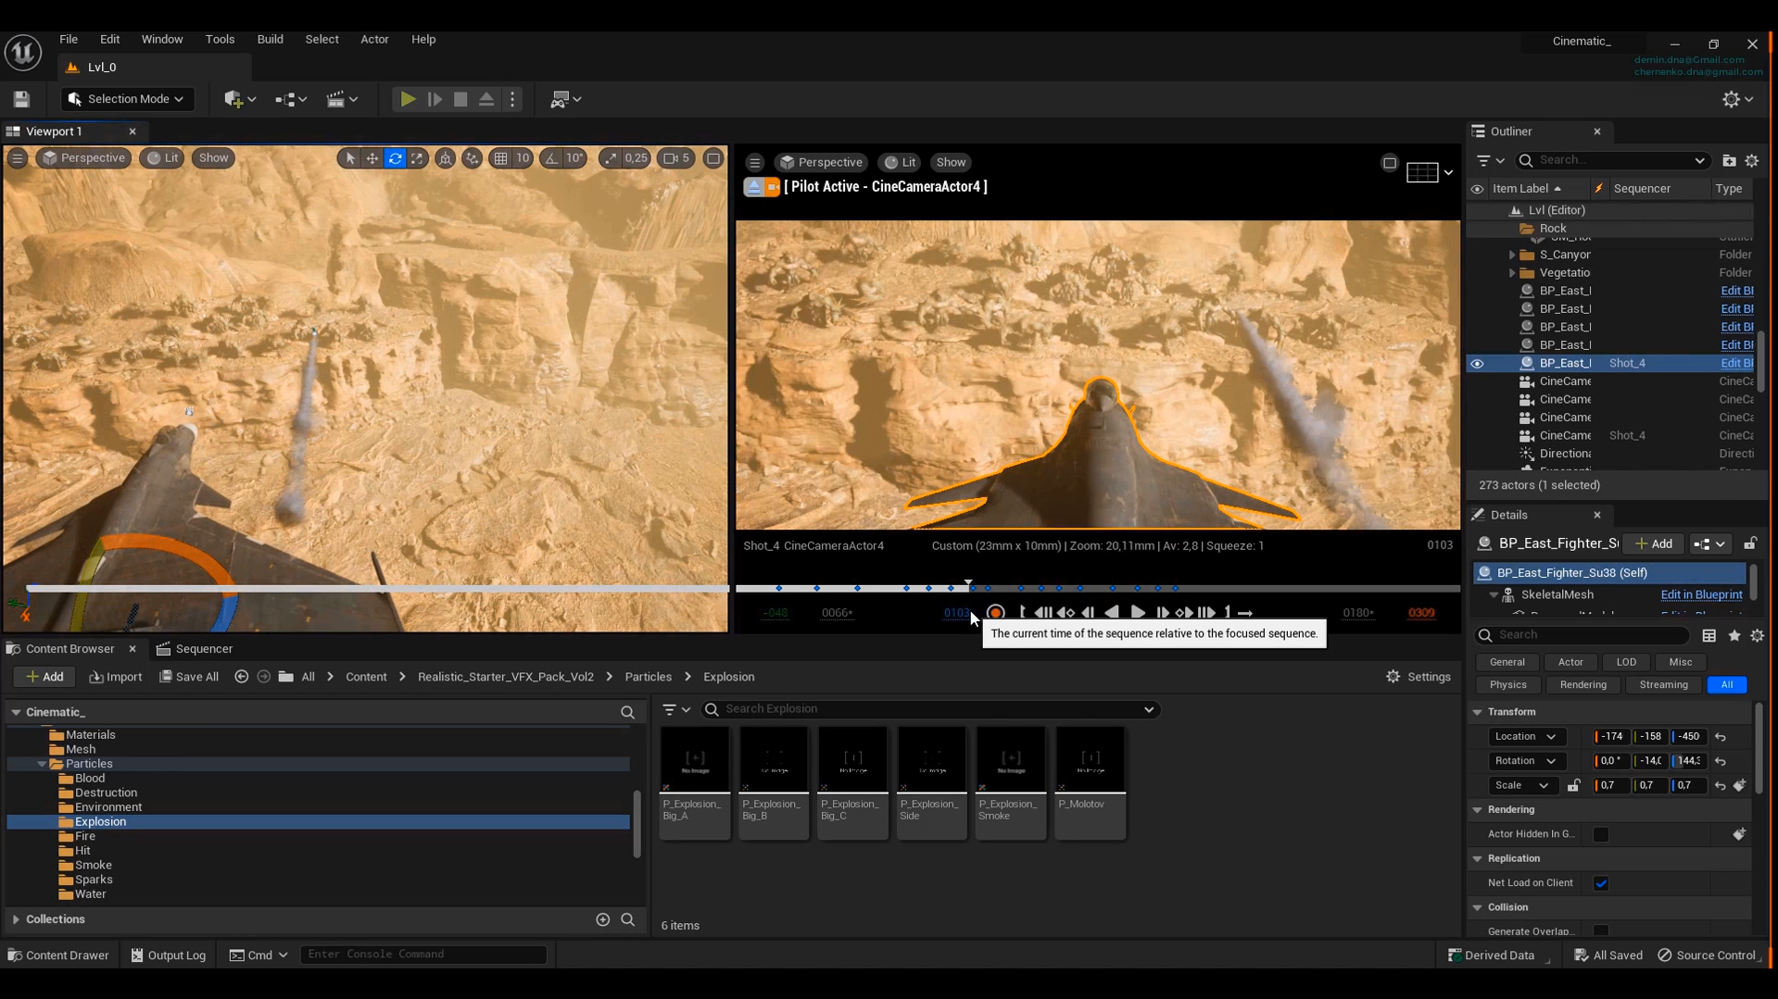Image resolution: width=1778 pixels, height=999 pixels.
Task: Enable Actor Hidden In Game checkbox
Action: pyautogui.click(x=1601, y=834)
